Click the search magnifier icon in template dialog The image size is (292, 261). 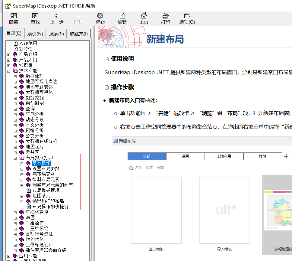pyautogui.click(x=131, y=168)
